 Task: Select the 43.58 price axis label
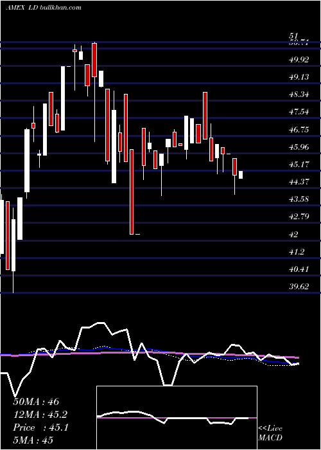point(299,199)
